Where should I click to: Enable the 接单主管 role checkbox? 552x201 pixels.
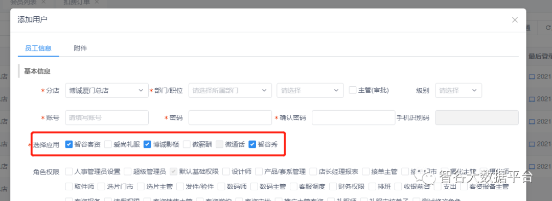click(x=365, y=171)
